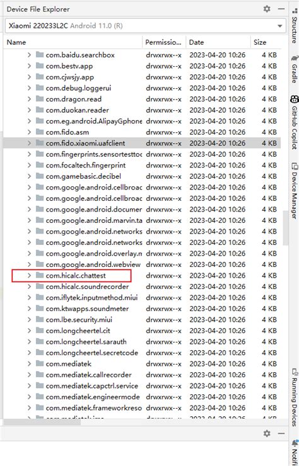Select the com.eg.android.AlipayGphone row

click(x=143, y=121)
